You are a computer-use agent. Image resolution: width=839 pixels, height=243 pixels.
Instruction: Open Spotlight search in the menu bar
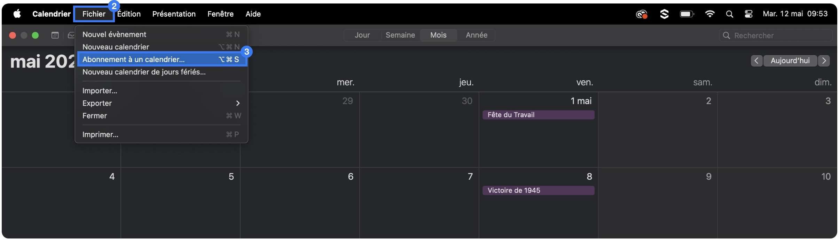tap(729, 14)
